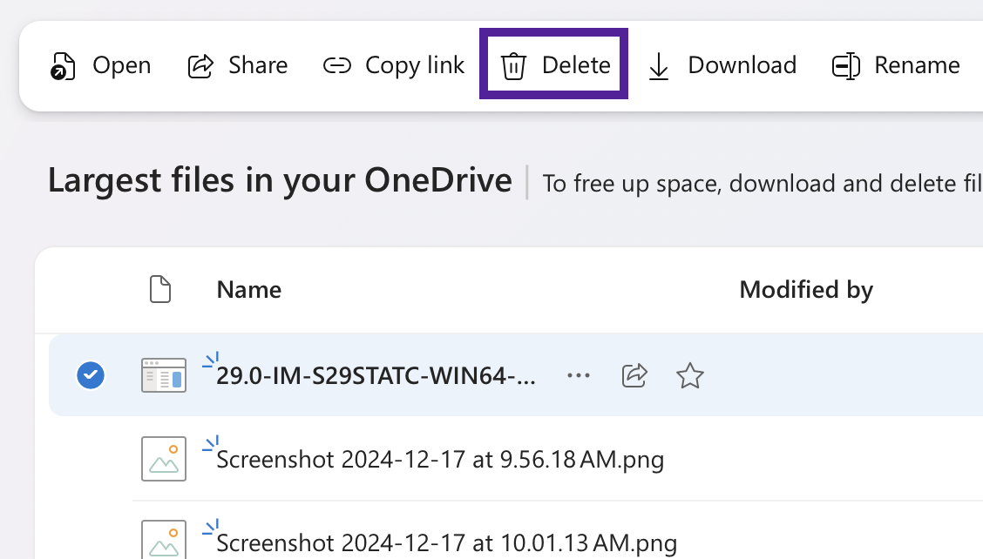Click Copy link in the toolbar
The image size is (983, 559).
(x=394, y=66)
